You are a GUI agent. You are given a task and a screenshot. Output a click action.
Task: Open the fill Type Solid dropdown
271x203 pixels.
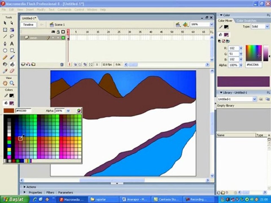coord(267,27)
